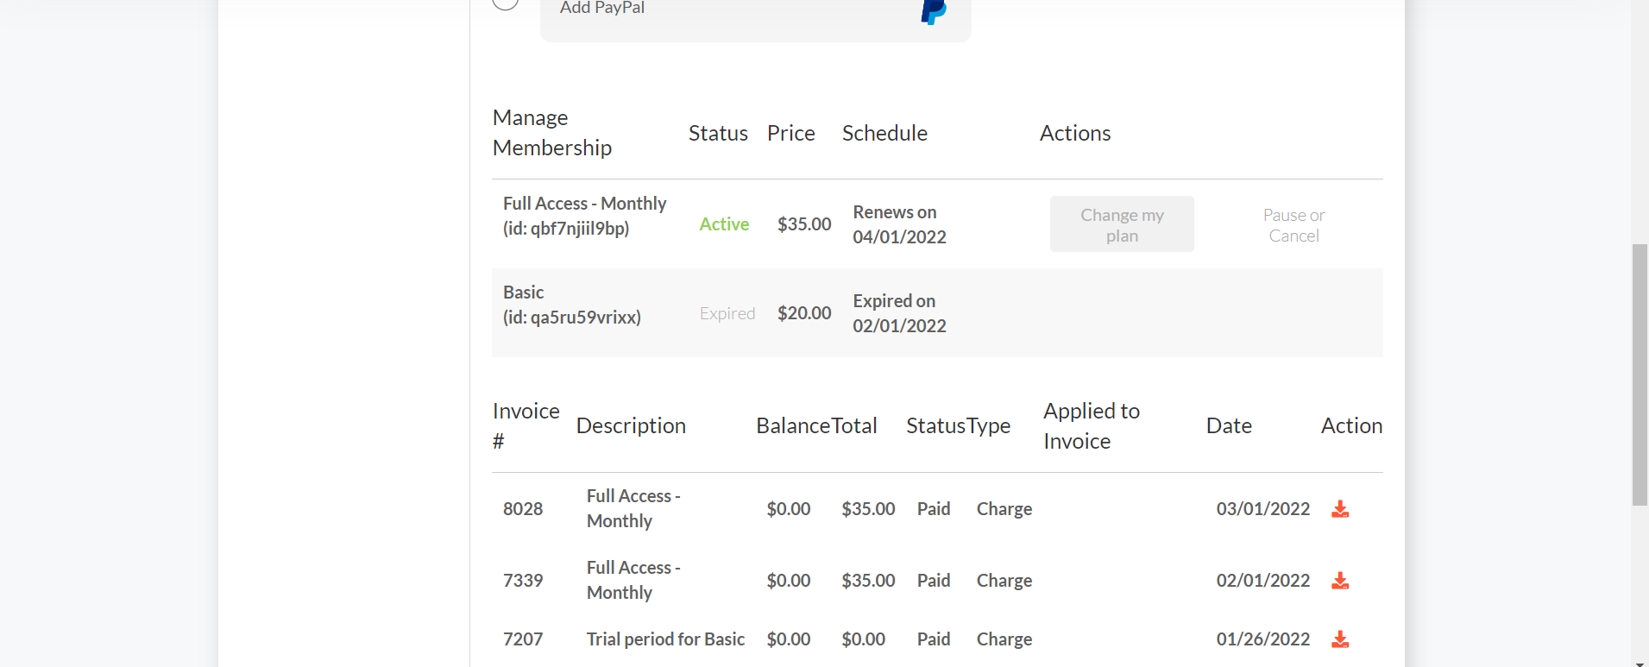Download the Trial period invoice 7207
The height and width of the screenshot is (667, 1649).
pos(1339,639)
